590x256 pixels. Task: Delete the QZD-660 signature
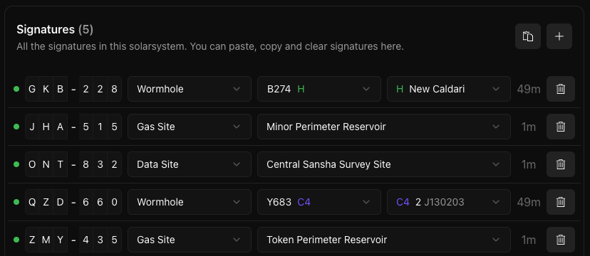[x=561, y=202]
